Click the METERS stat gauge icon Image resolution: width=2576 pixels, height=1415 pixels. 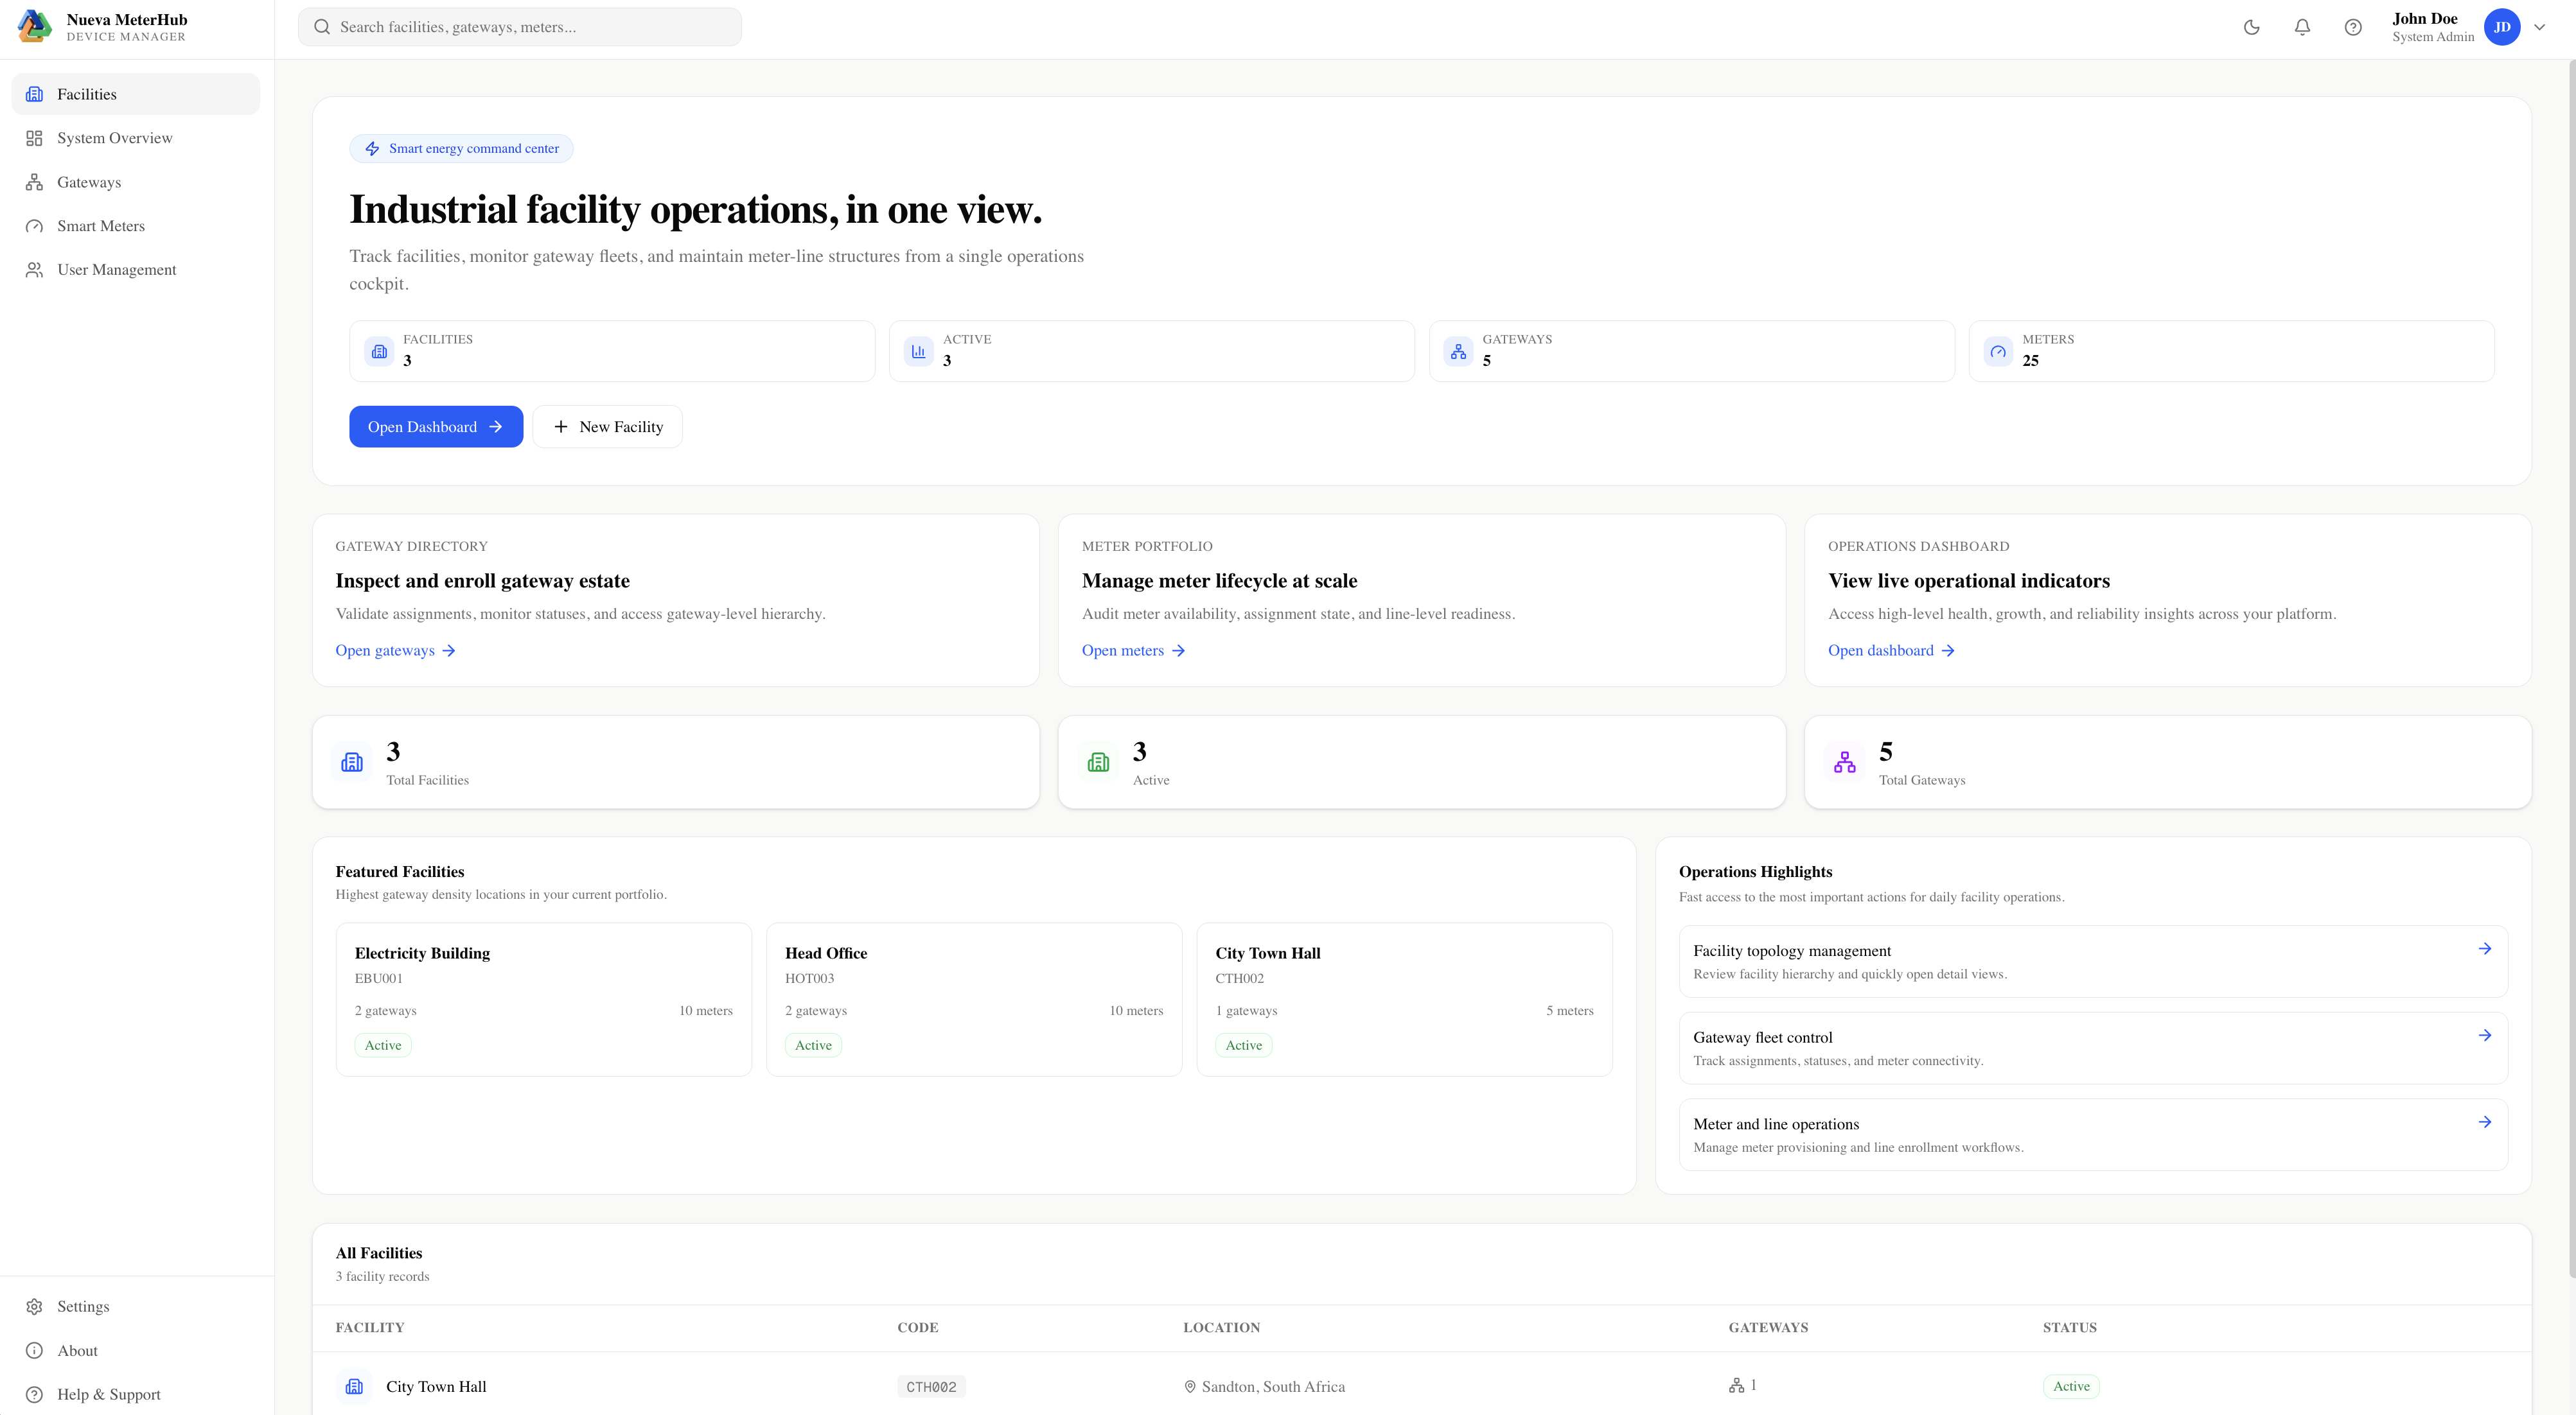[x=1998, y=352]
